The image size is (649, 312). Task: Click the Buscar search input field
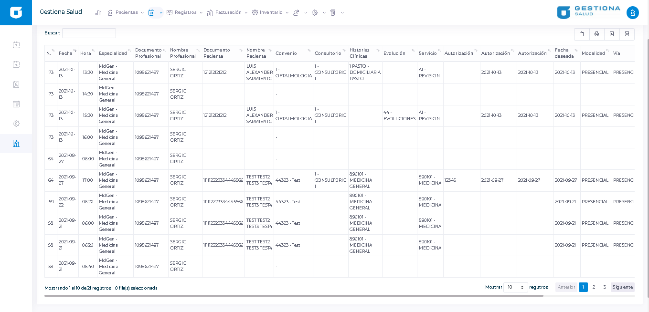(x=89, y=33)
